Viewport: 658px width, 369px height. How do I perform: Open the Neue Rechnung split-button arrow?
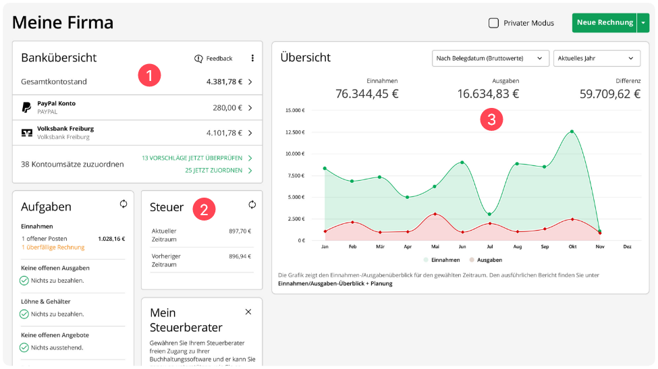coord(643,23)
